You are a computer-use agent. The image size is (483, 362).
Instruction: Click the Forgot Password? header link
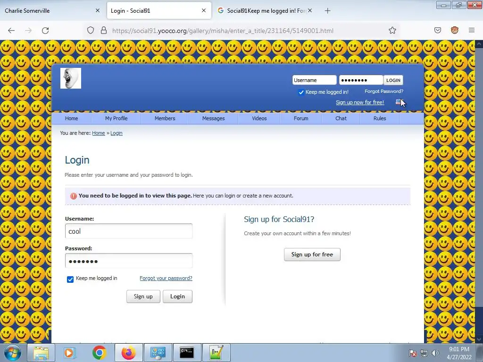point(384,91)
